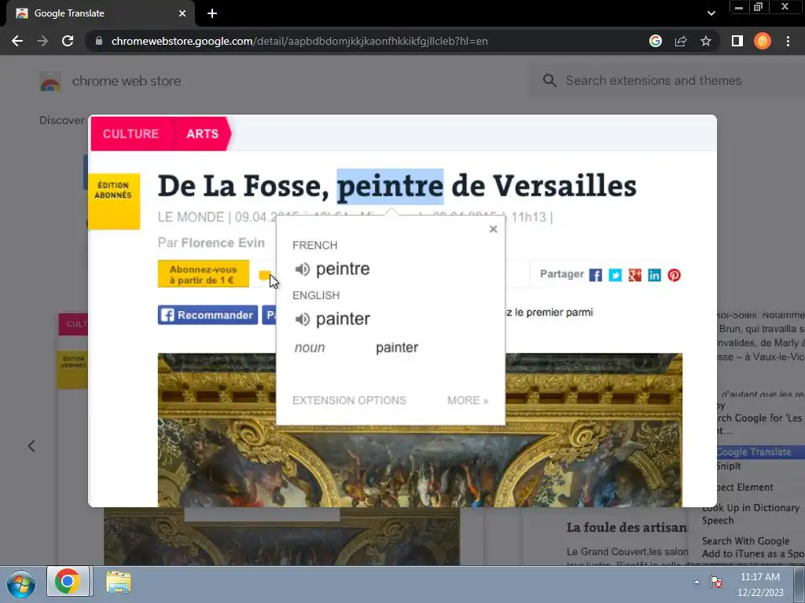The height and width of the screenshot is (603, 805).
Task: Click the Google account icon in address bar
Action: pyautogui.click(x=656, y=41)
